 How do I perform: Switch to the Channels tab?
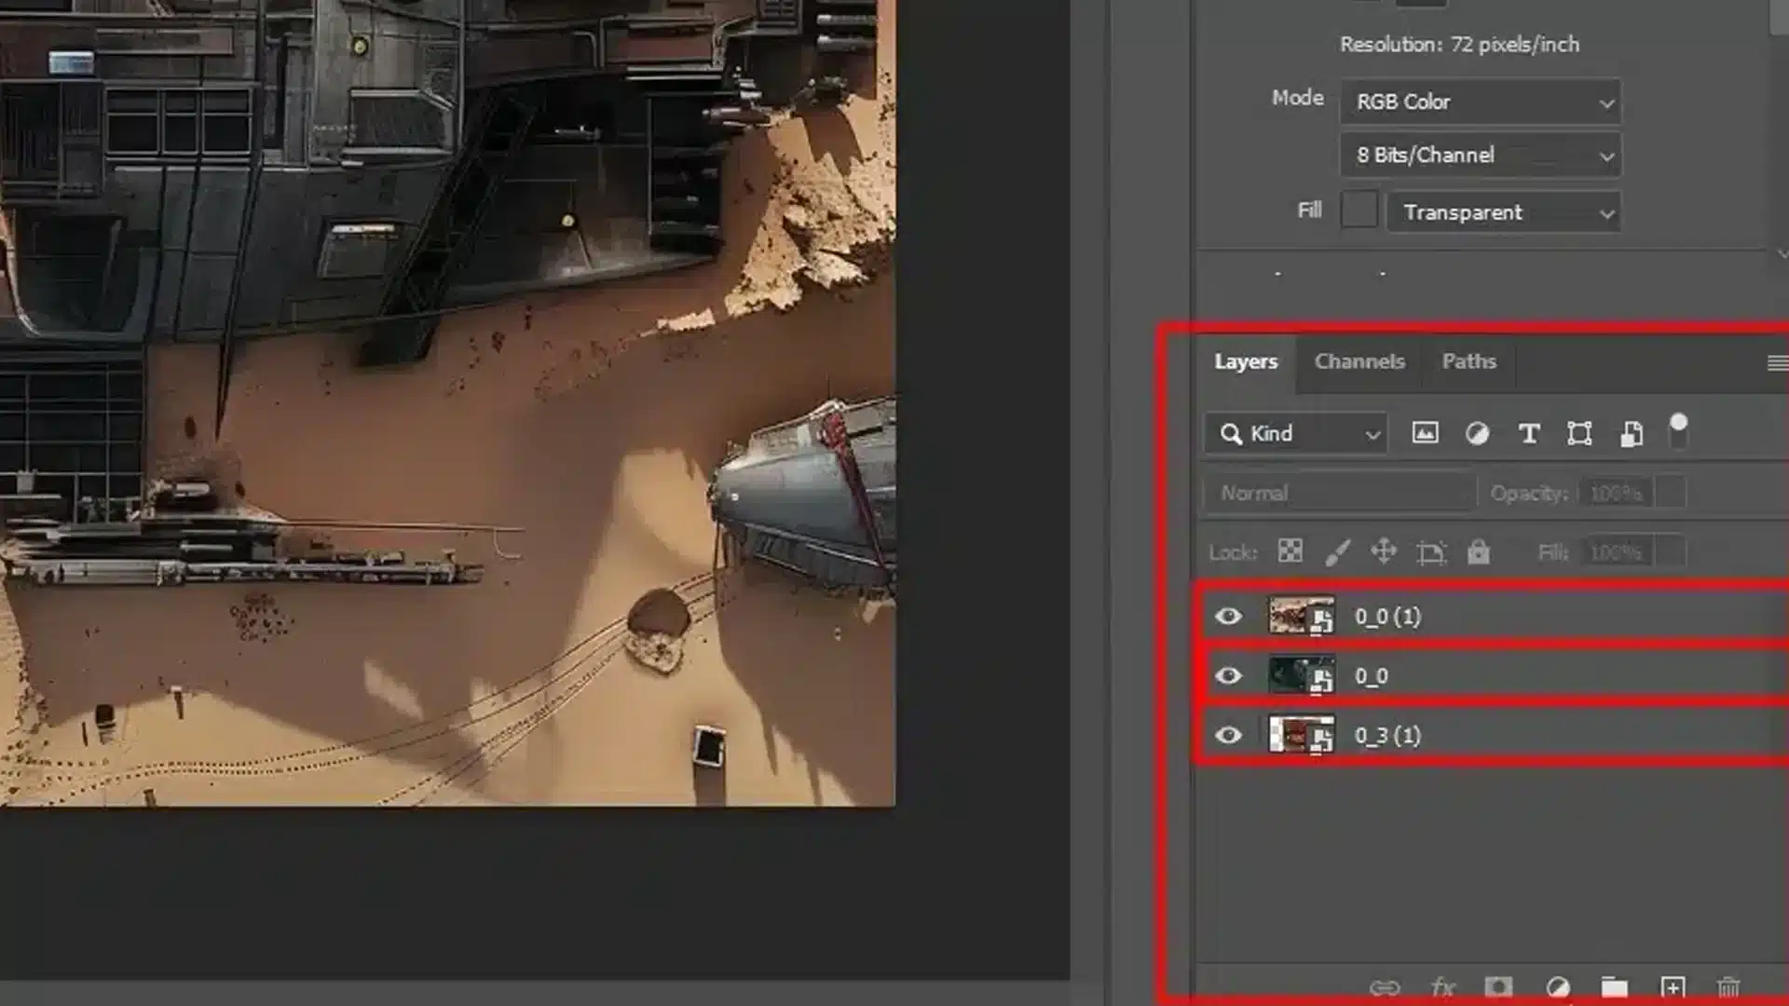click(x=1359, y=361)
